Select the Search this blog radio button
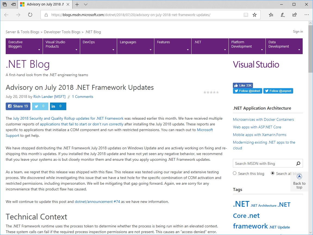The width and height of the screenshot is (313, 235). (235, 174)
